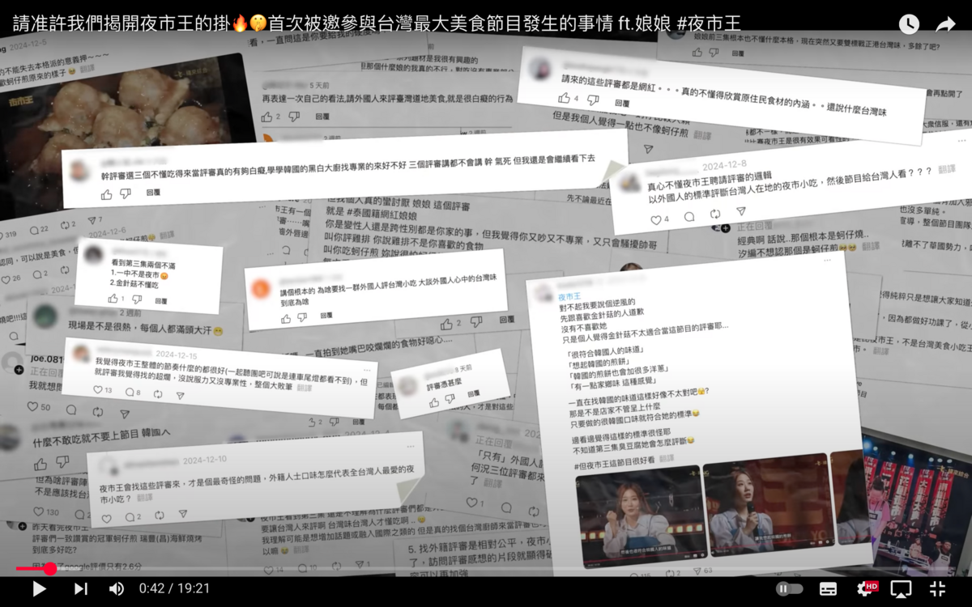This screenshot has width=972, height=607.
Task: Click the 夜市王 blue username in the comment card
Action: coord(569,297)
